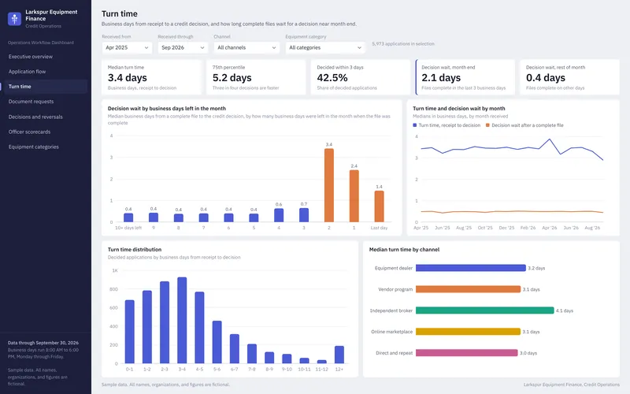Open the Received through dropdown showing Sep 2026
The image size is (630, 394).
pyautogui.click(x=183, y=47)
